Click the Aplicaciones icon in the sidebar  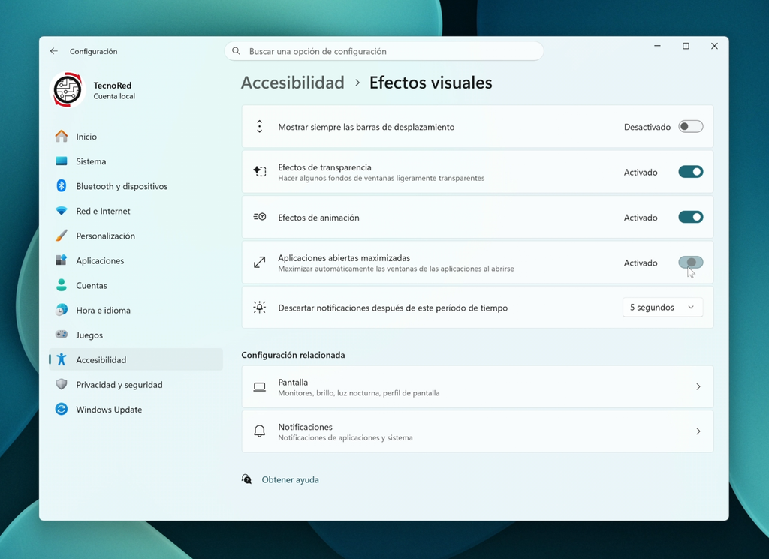[x=62, y=260]
